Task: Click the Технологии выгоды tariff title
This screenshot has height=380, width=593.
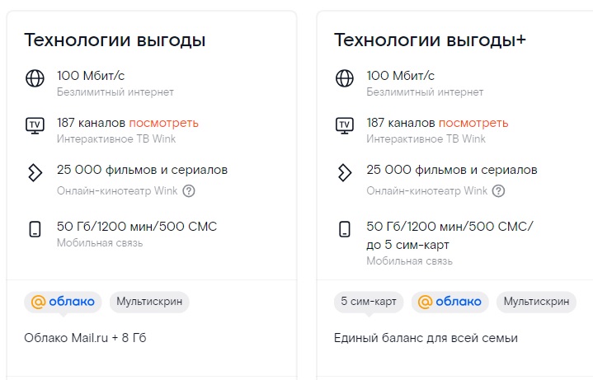Action: tap(115, 40)
